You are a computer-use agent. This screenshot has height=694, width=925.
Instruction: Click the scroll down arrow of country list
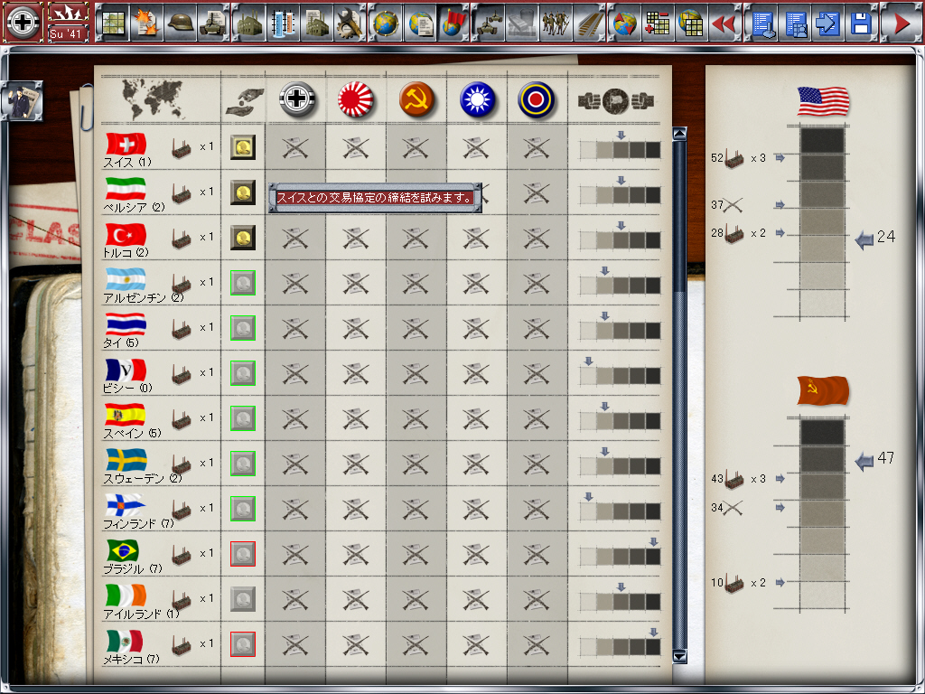680,656
